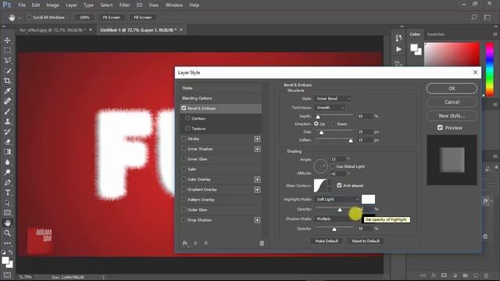Tick Scroll All Windows checkbox
Image resolution: width=500 pixels, height=281 pixels.
pos(29,17)
